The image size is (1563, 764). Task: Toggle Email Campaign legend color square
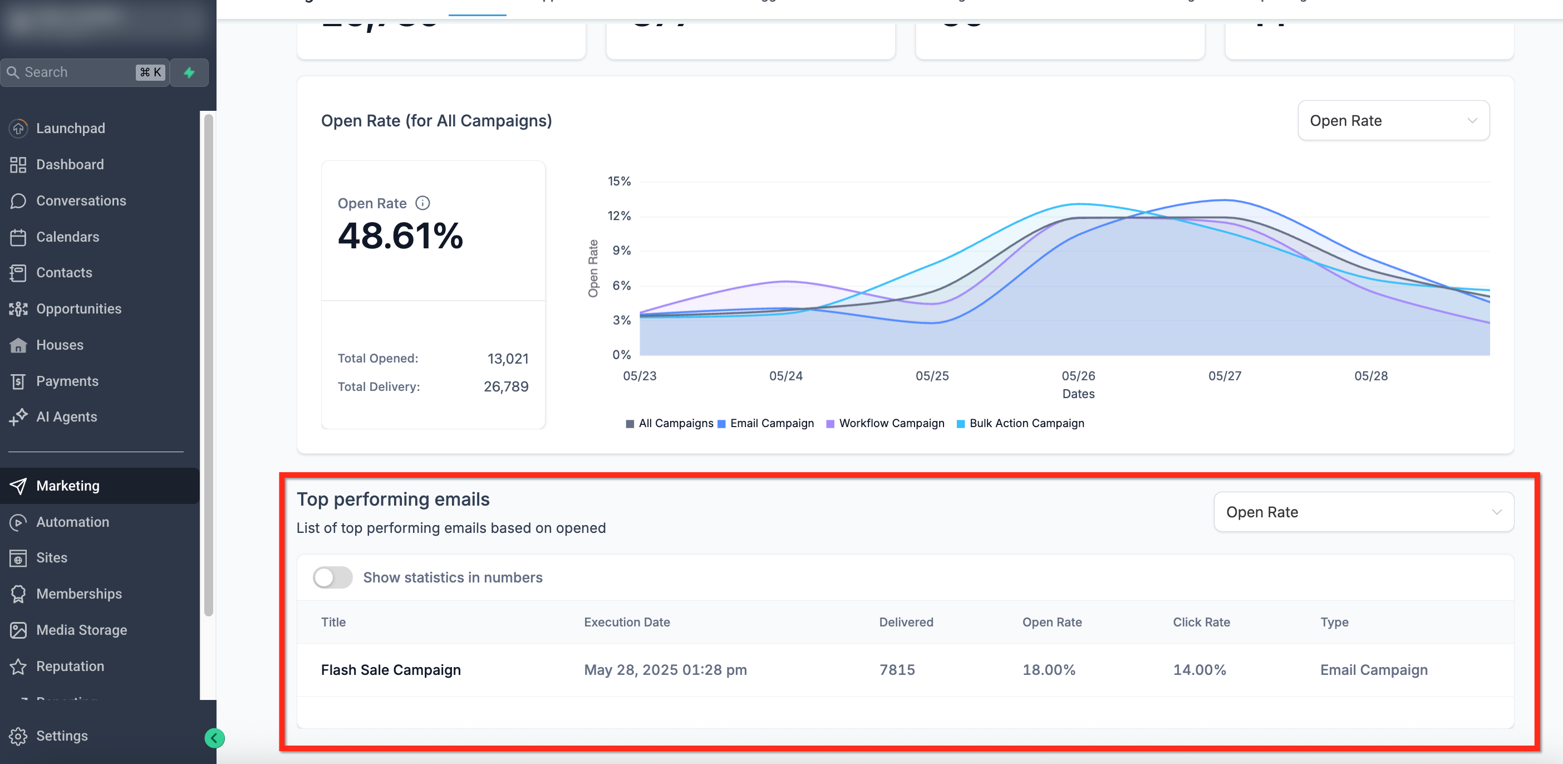point(721,424)
